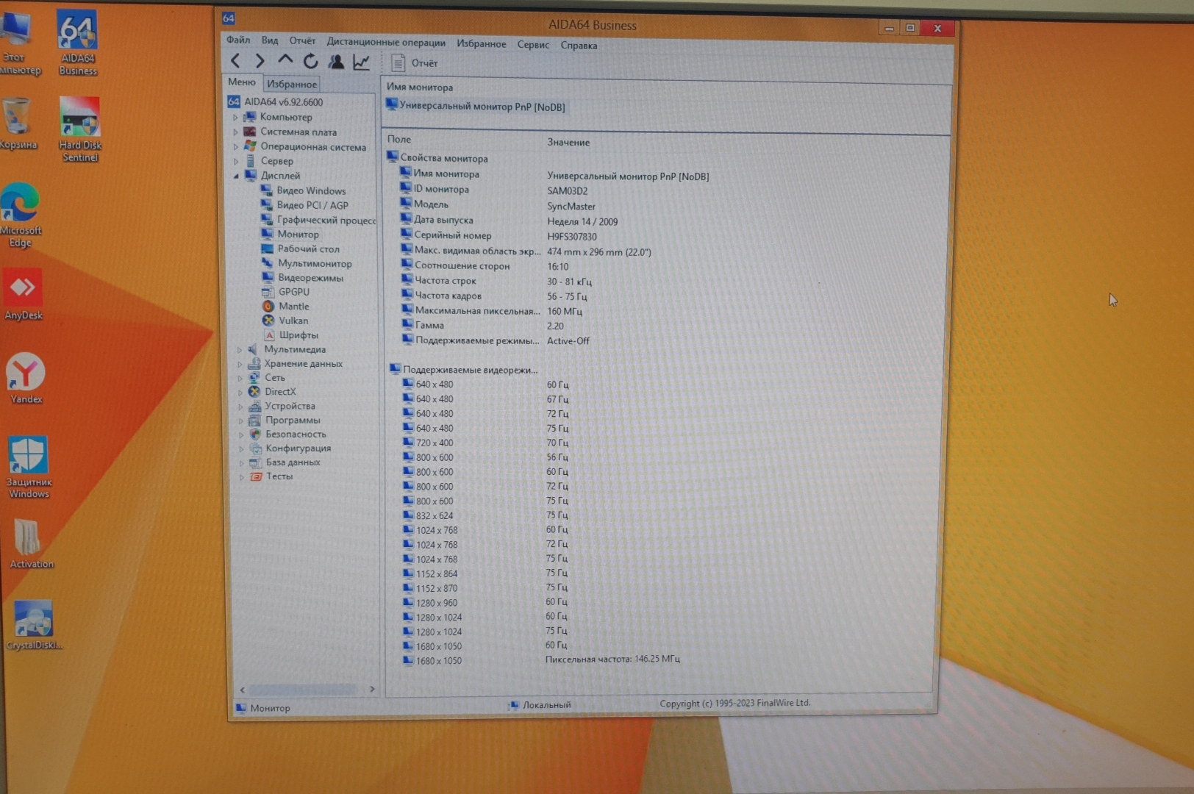Open AIDA64 Business desktop shortcut

78,43
